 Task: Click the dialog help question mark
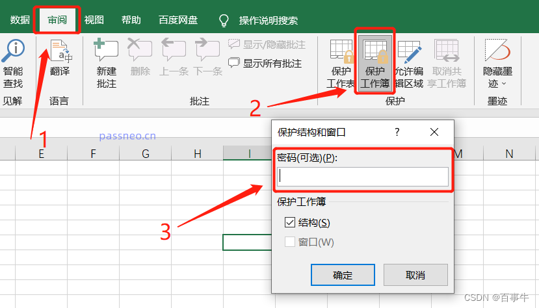tap(397, 132)
